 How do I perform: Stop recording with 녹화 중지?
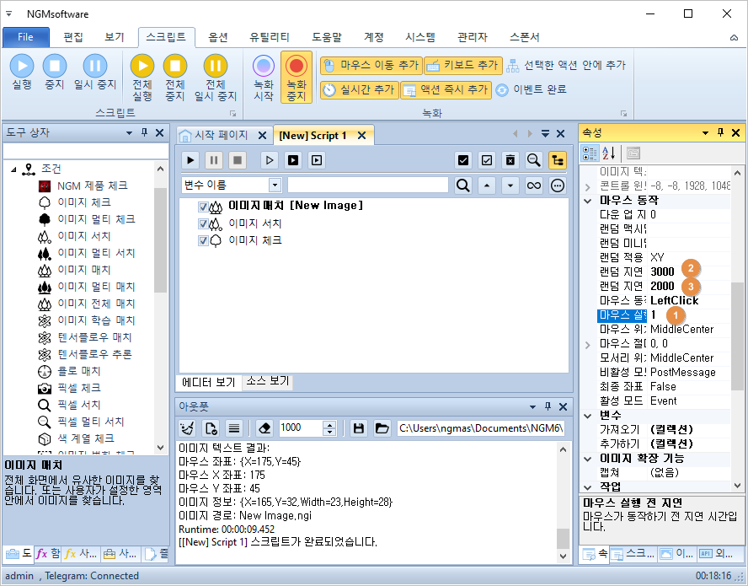tap(297, 77)
